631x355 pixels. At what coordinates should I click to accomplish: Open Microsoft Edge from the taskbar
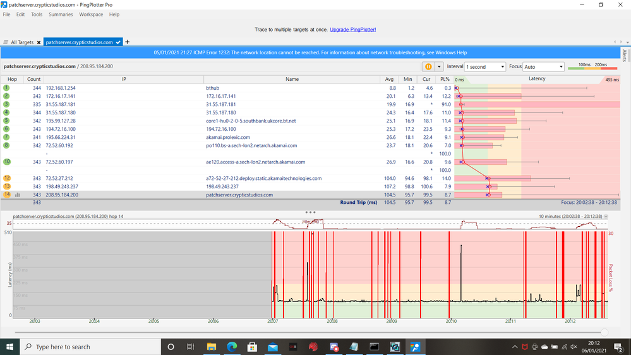click(232, 347)
